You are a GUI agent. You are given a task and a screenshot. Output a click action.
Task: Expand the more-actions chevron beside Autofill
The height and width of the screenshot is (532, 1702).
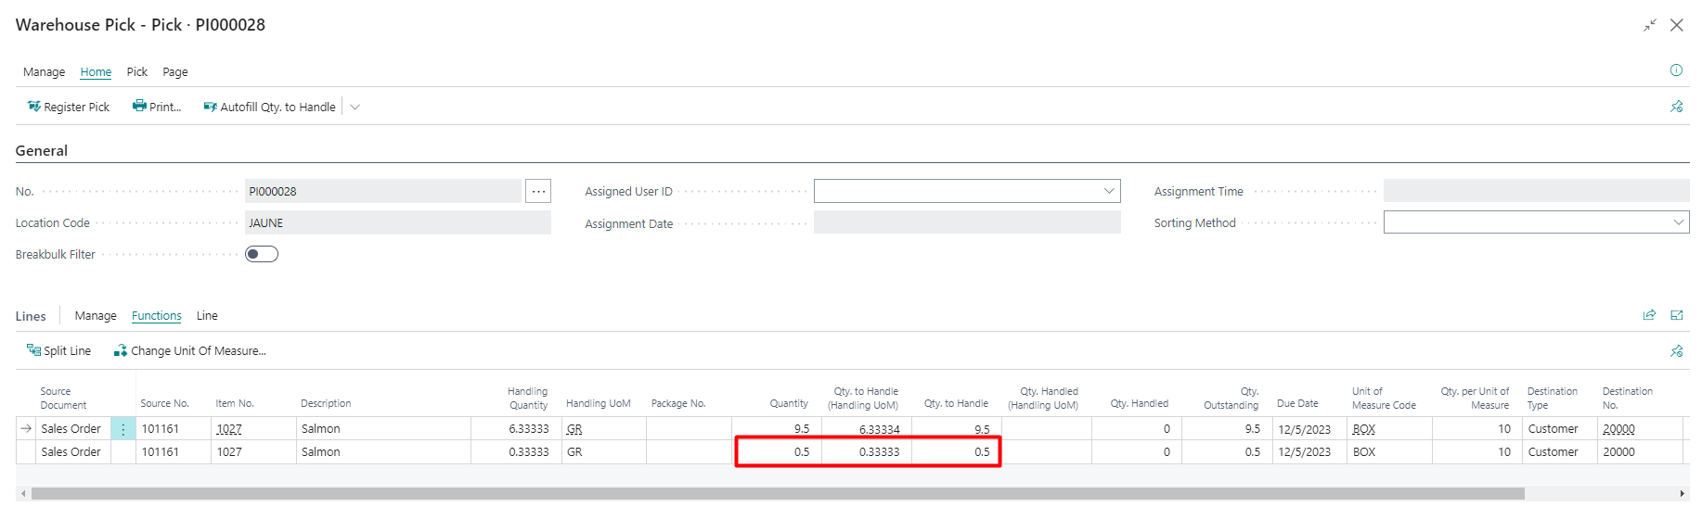point(355,107)
